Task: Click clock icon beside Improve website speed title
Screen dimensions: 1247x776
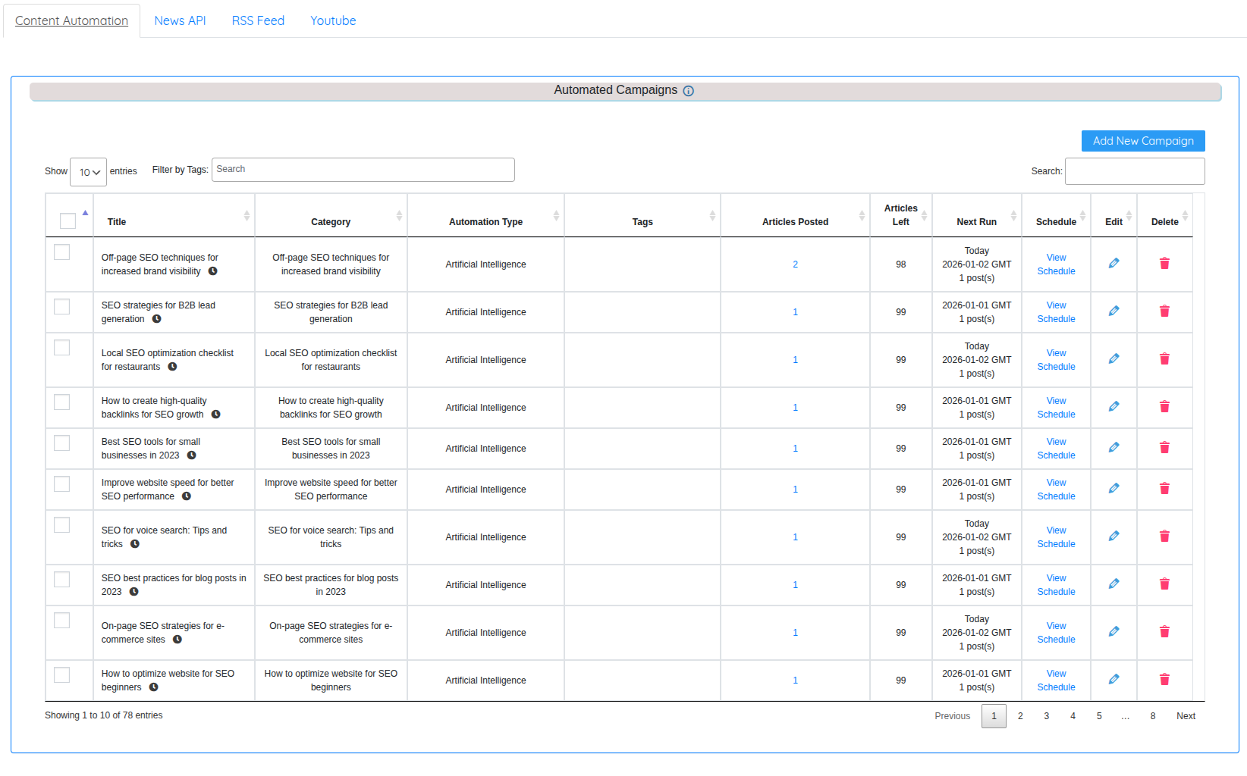Action: click(187, 496)
